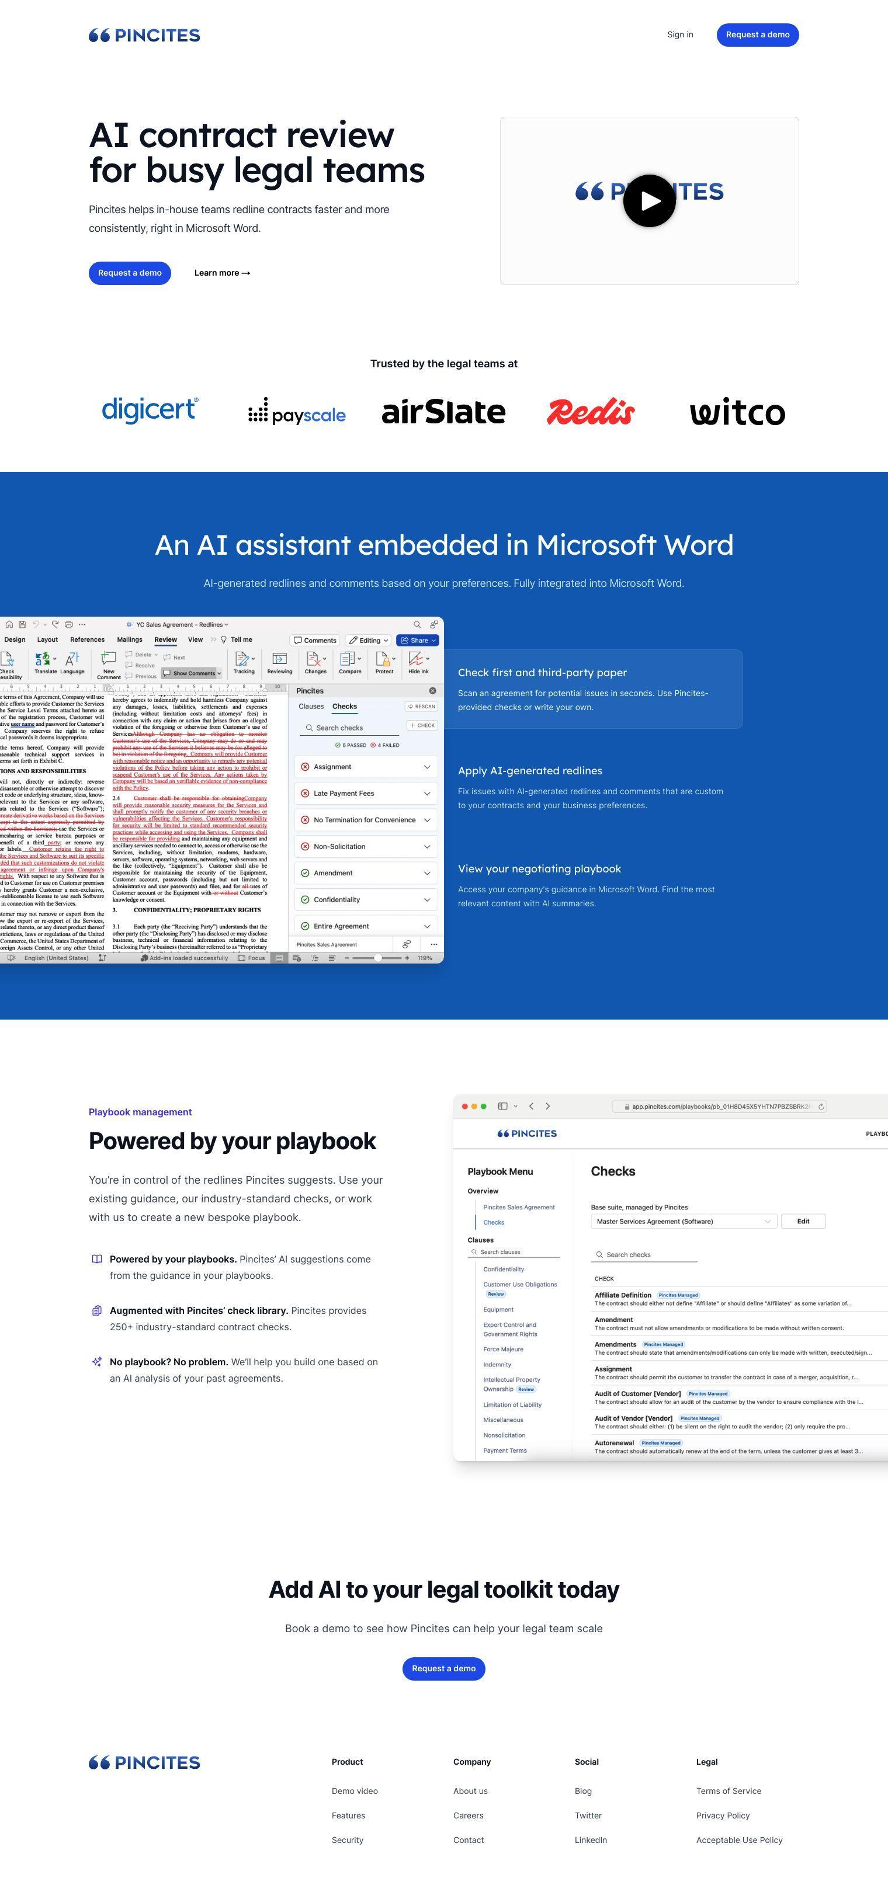
Task: Play the Pincites demo video
Action: pos(648,200)
